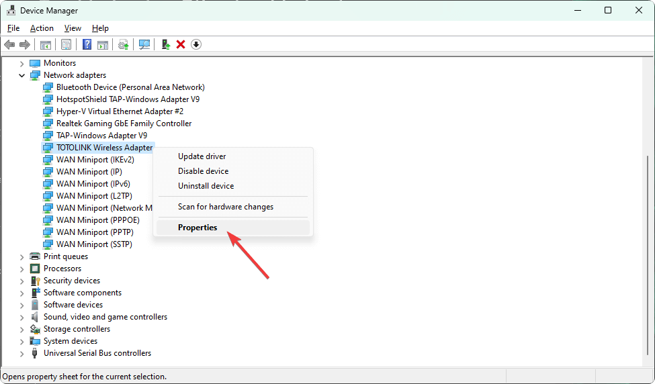Choose Uninstall device from context menu
655x384 pixels.
tap(233, 186)
